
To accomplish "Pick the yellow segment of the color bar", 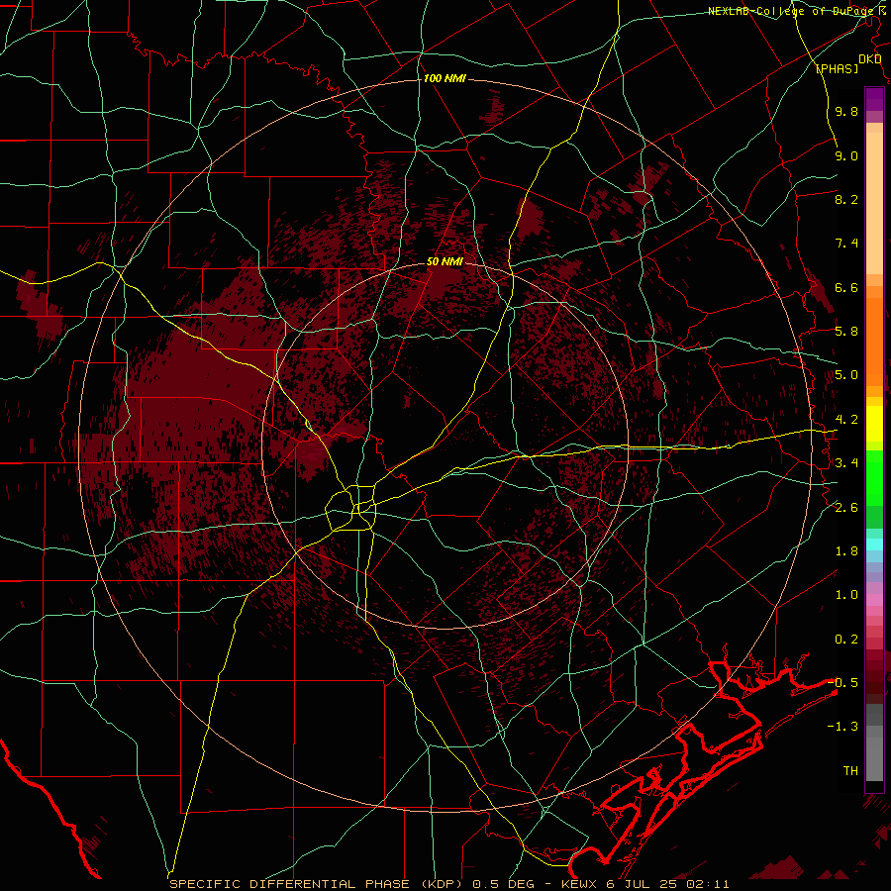I will tap(874, 424).
